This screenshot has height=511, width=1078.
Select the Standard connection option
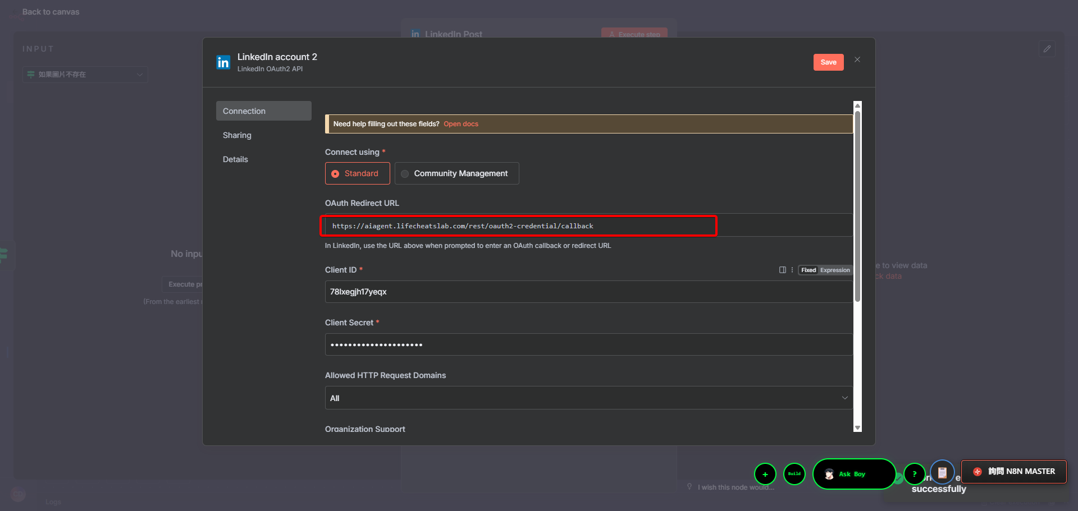[x=357, y=173]
